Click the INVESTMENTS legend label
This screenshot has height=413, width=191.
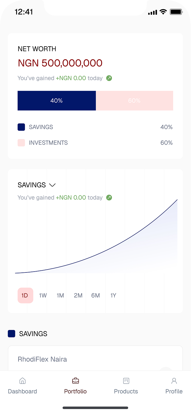[48, 143]
